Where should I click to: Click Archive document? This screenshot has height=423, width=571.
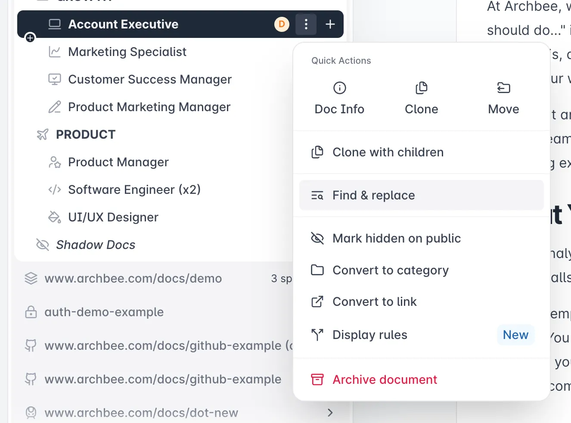coord(421,379)
